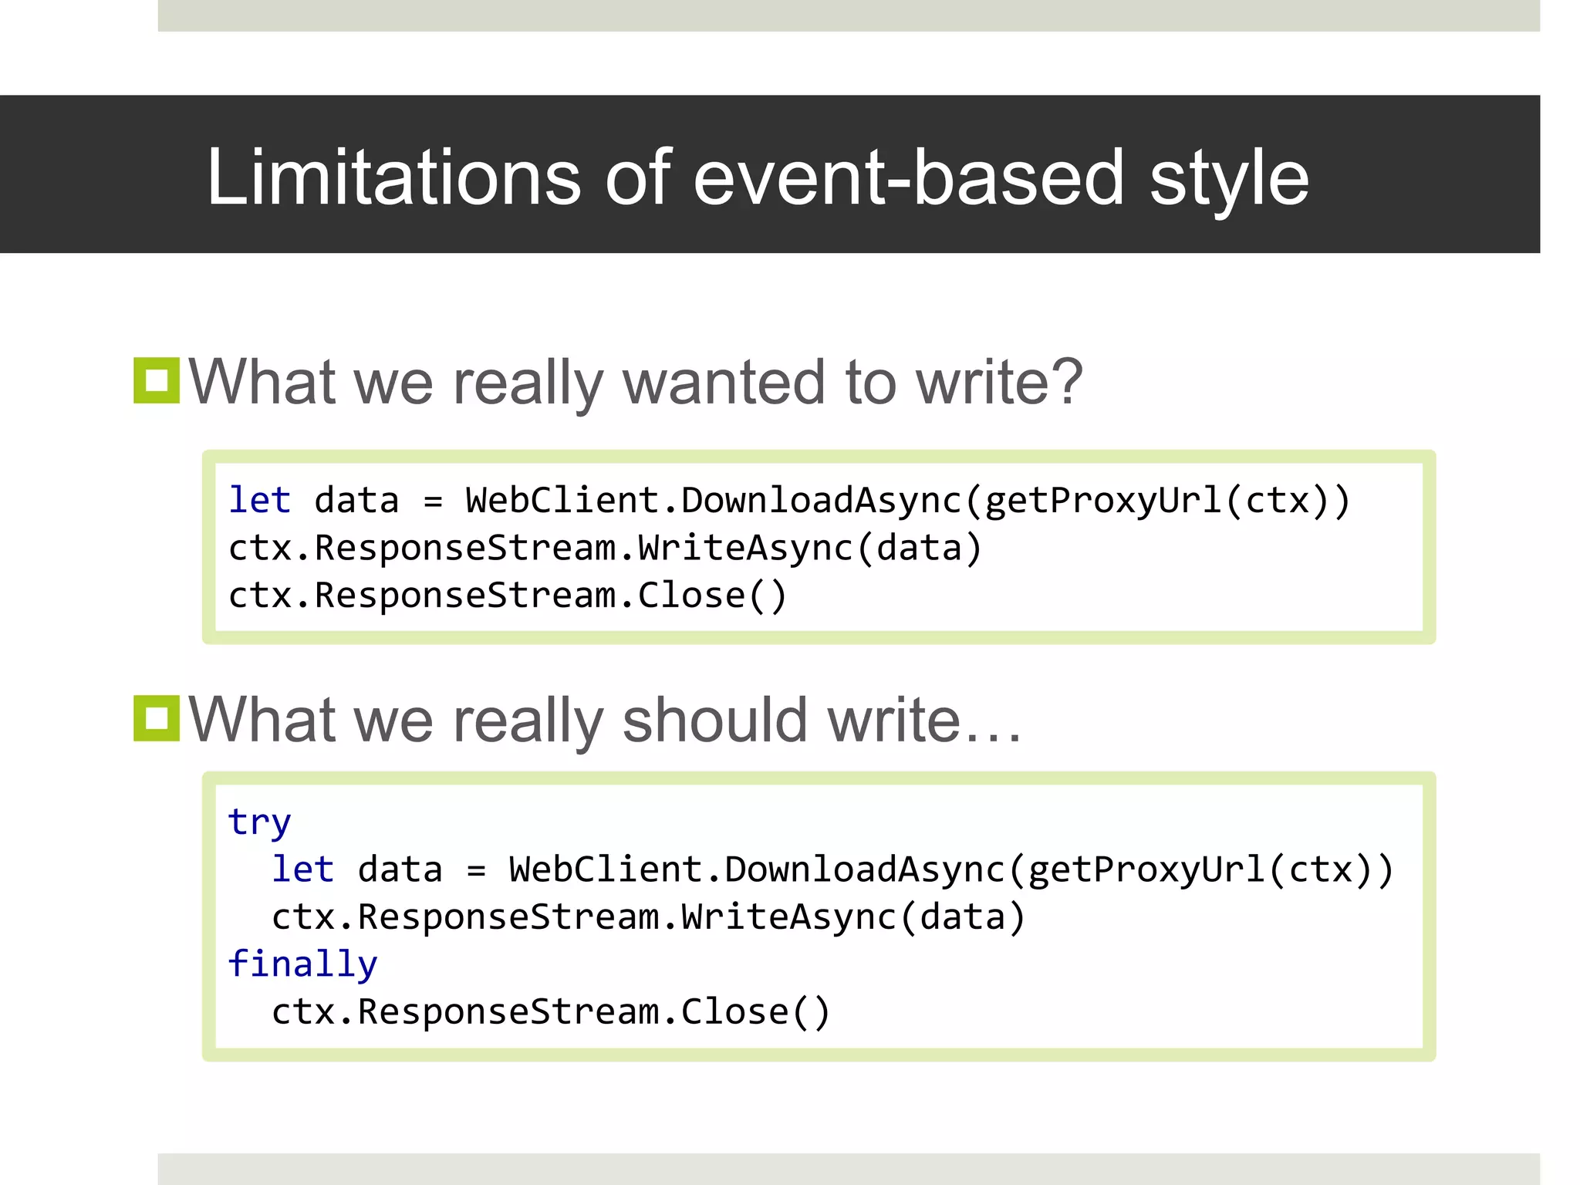Viewport: 1580px width, 1185px height.
Task: Click 'ctx.ResponseStream.Close()' under the finally keyword
Action: point(551,1012)
